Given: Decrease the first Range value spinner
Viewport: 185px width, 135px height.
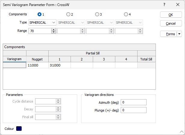Looking at the screenshot, I should point(54,32).
